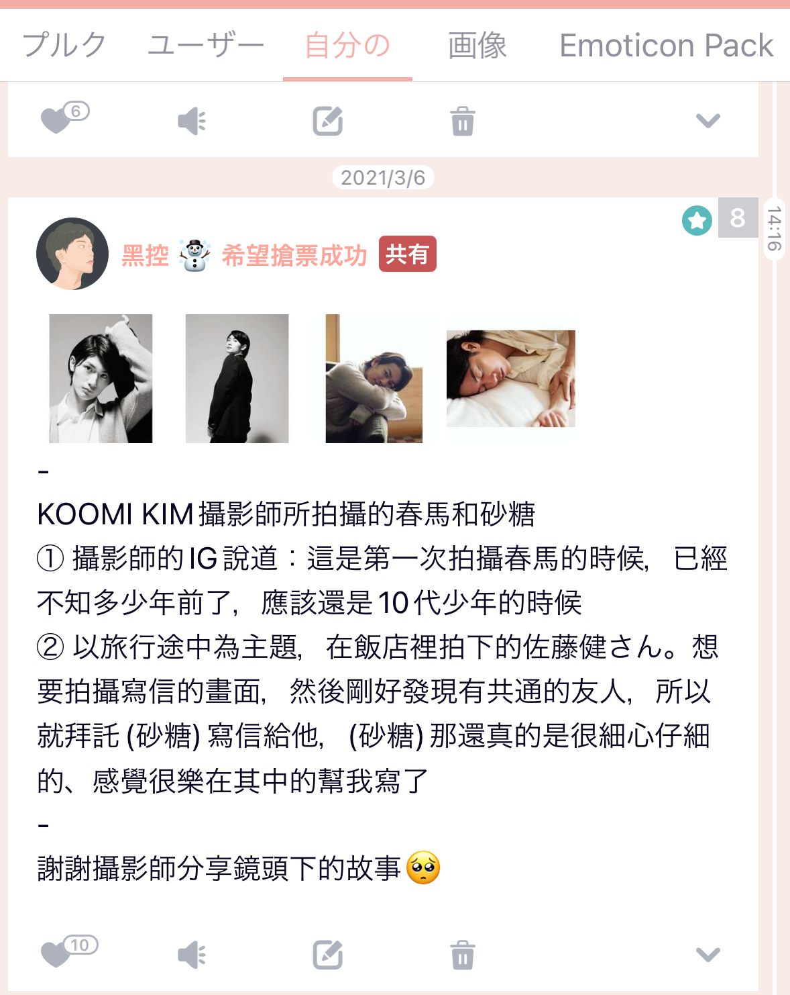Viewport: 790px width, 995px height.
Task: Switch to the ユーザー tab
Action: pos(206,45)
